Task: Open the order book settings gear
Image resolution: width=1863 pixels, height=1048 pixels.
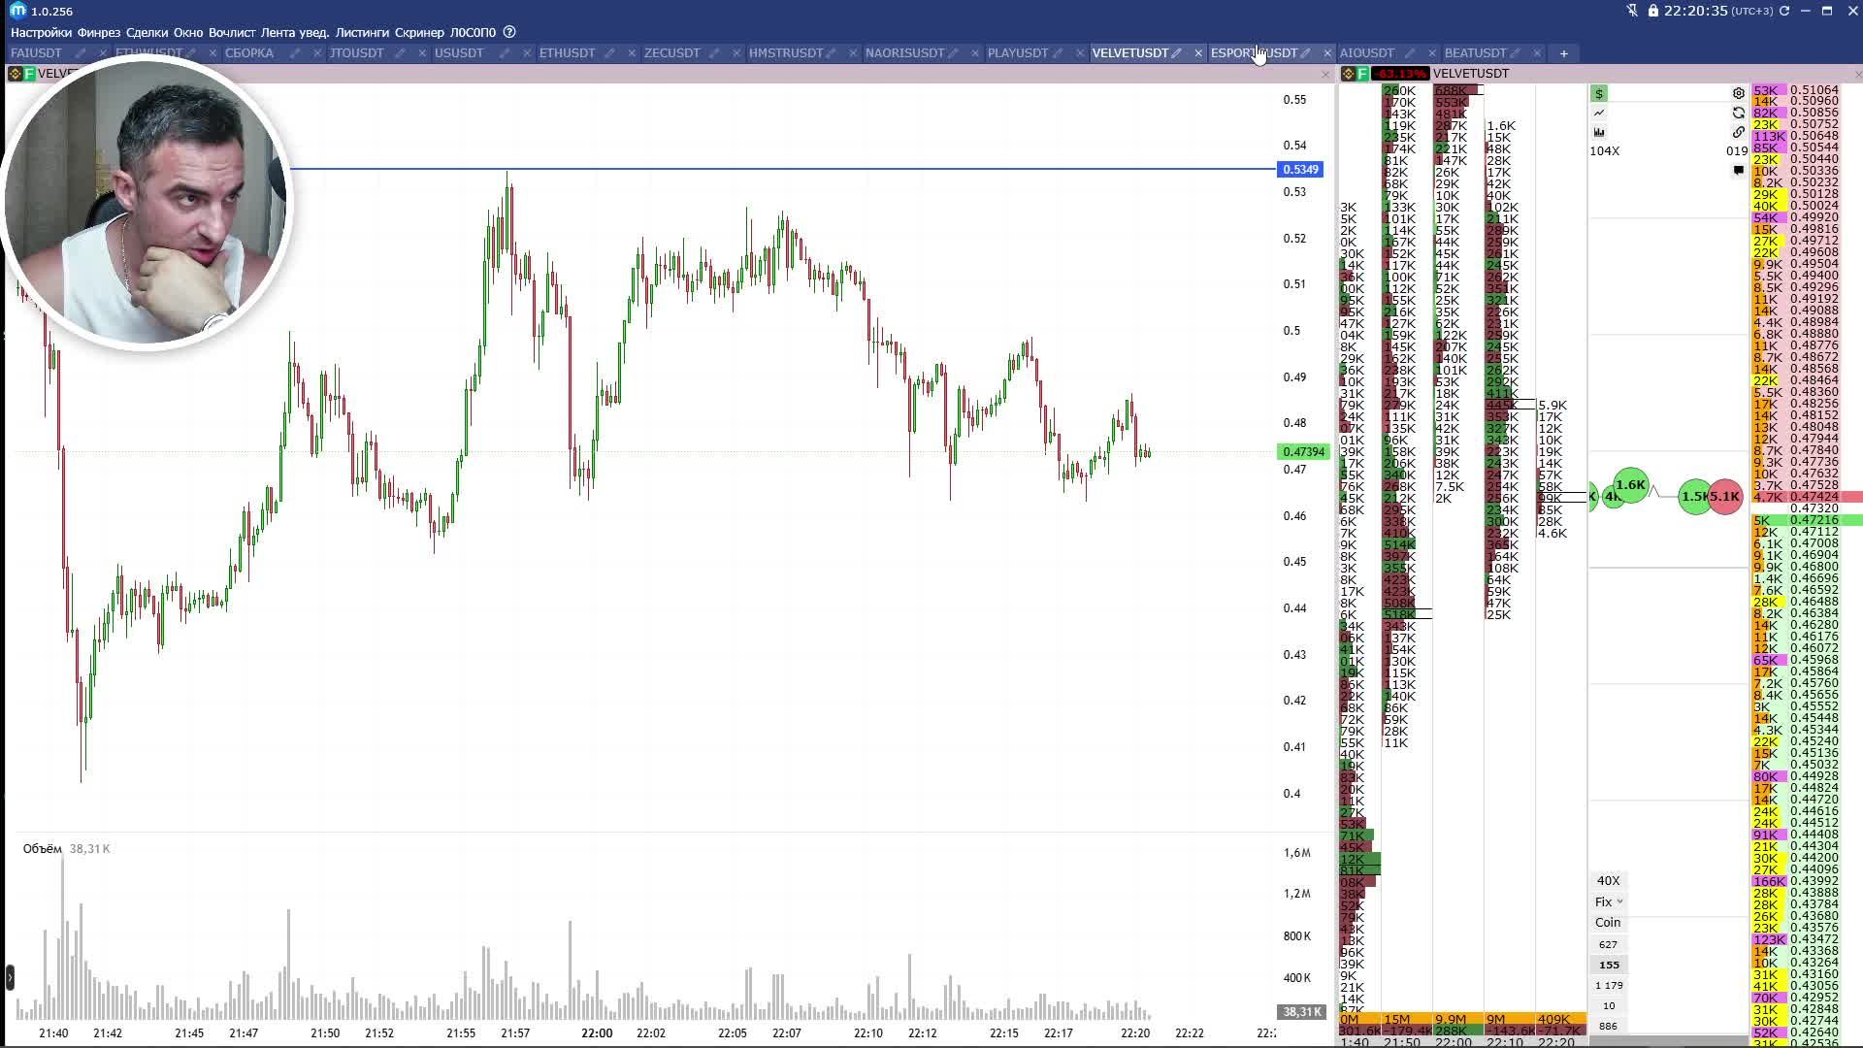Action: 1739,93
